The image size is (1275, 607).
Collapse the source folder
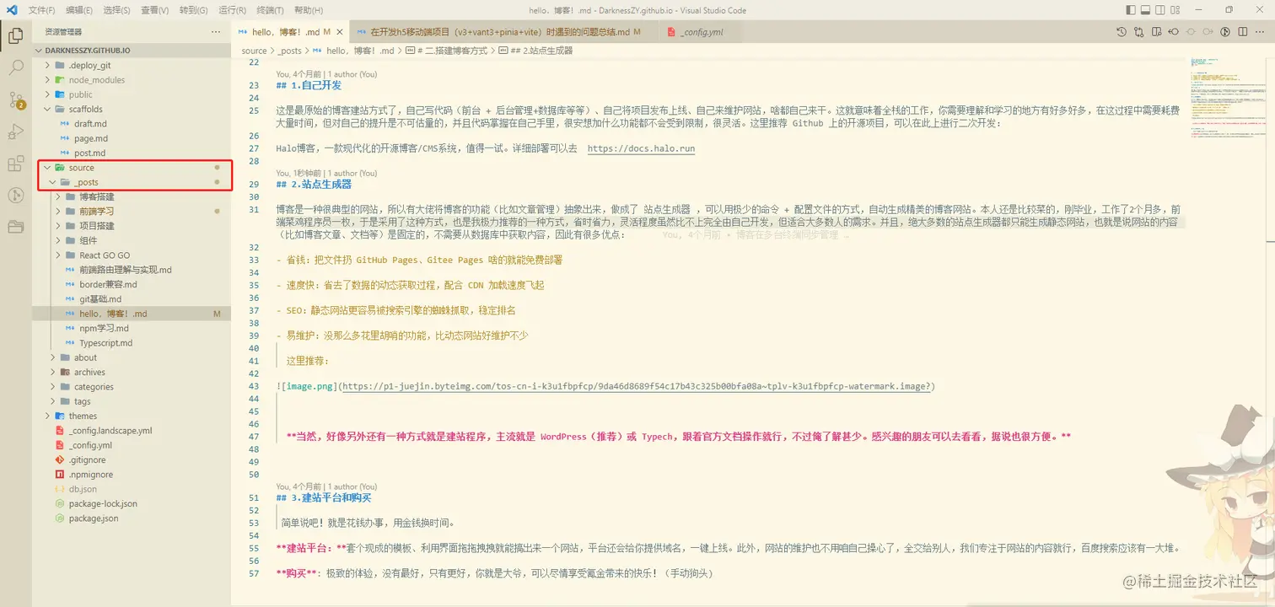(x=131, y=168)
